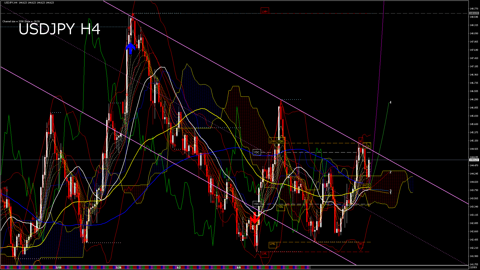Click the 148.770 price axis value
Image resolution: width=480 pixels, height=270 pixels.
(x=474, y=9)
